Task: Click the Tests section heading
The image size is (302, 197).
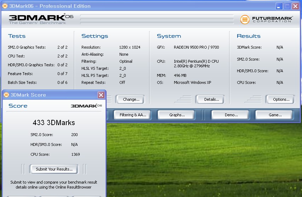Action: 17,36
